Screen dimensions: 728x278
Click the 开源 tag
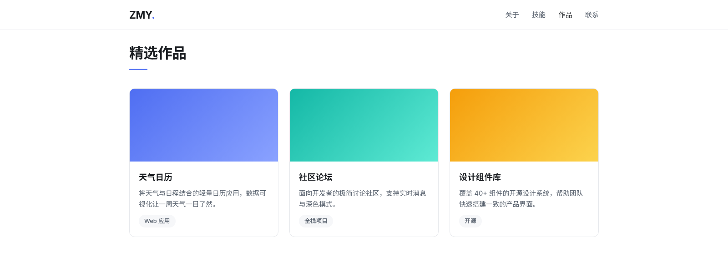point(470,221)
